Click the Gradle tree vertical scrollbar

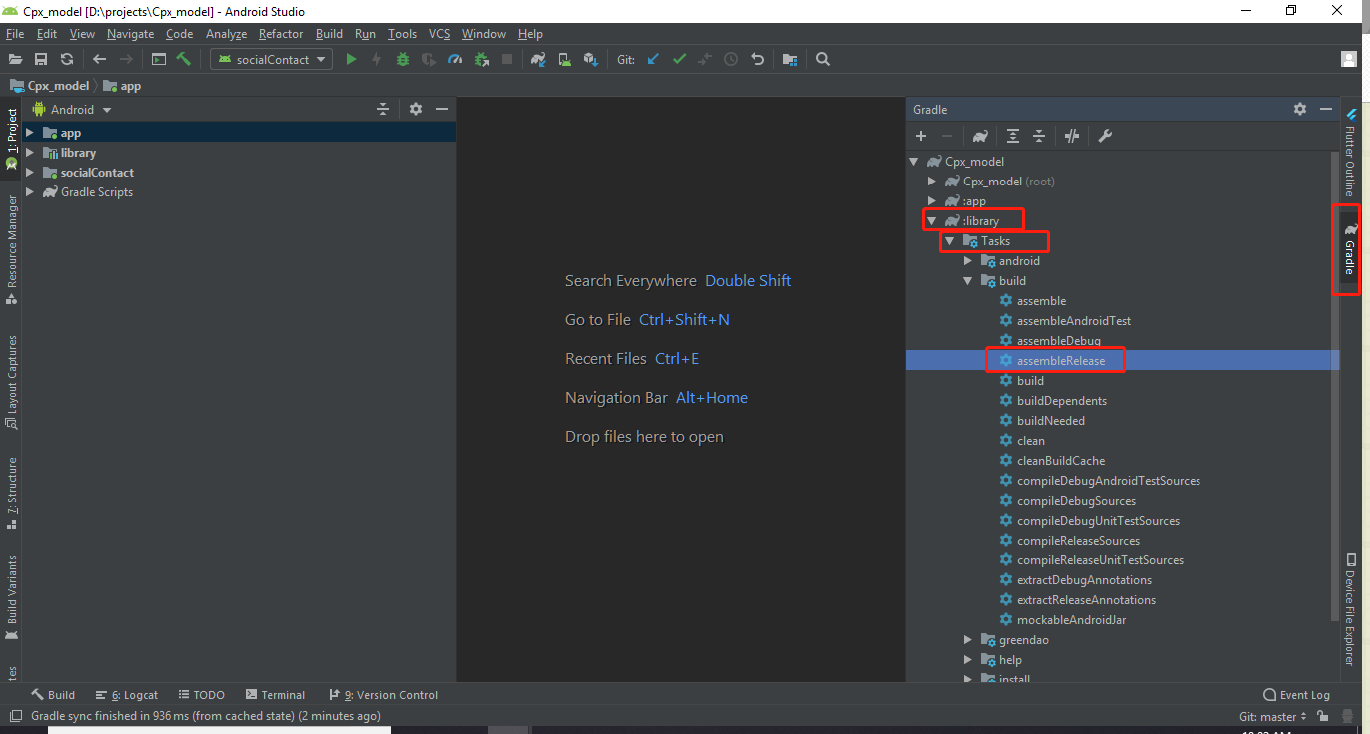point(1335,384)
